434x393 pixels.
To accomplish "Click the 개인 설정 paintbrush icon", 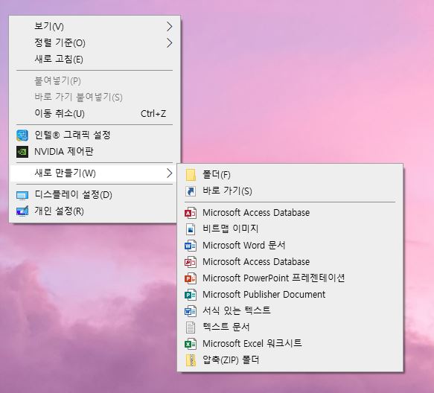I will [22, 211].
